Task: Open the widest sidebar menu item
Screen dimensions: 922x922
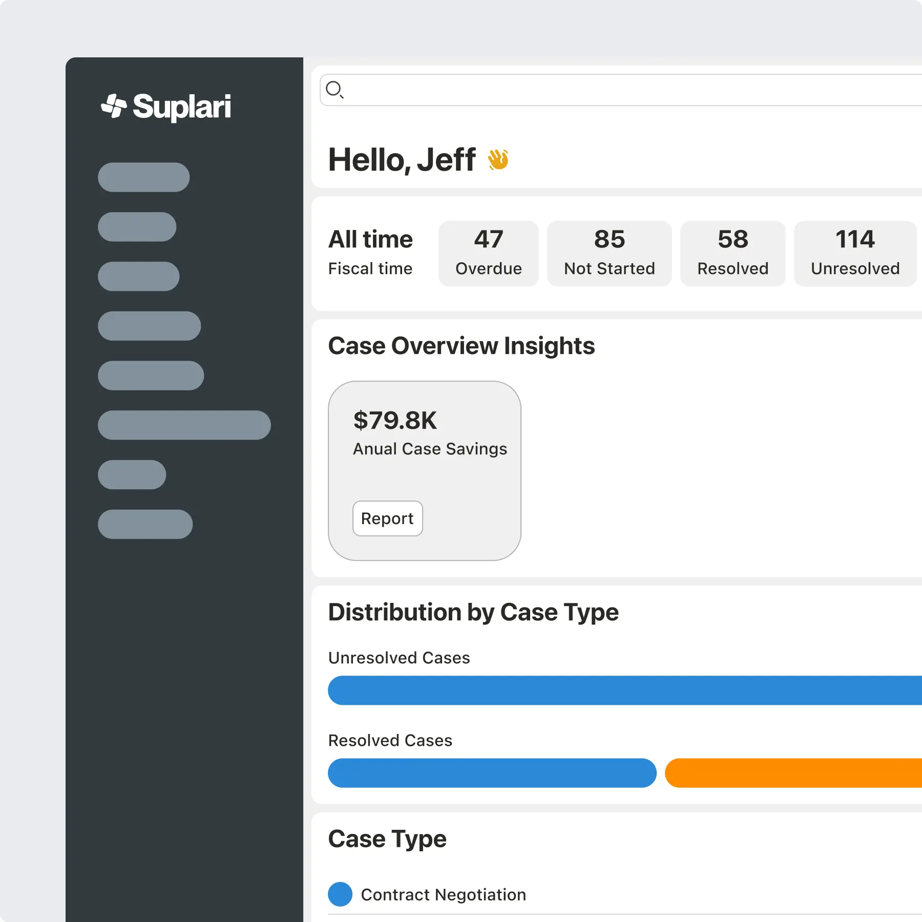Action: tap(184, 425)
